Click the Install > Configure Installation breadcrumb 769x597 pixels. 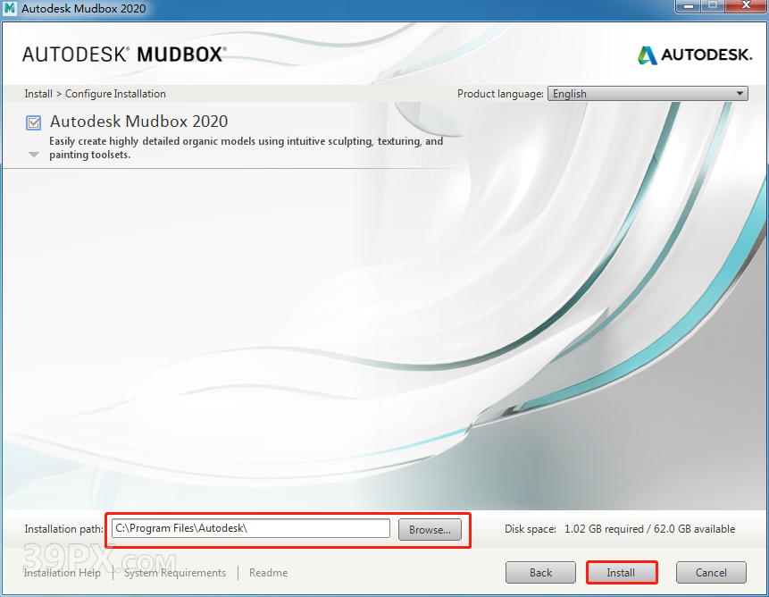pyautogui.click(x=95, y=94)
